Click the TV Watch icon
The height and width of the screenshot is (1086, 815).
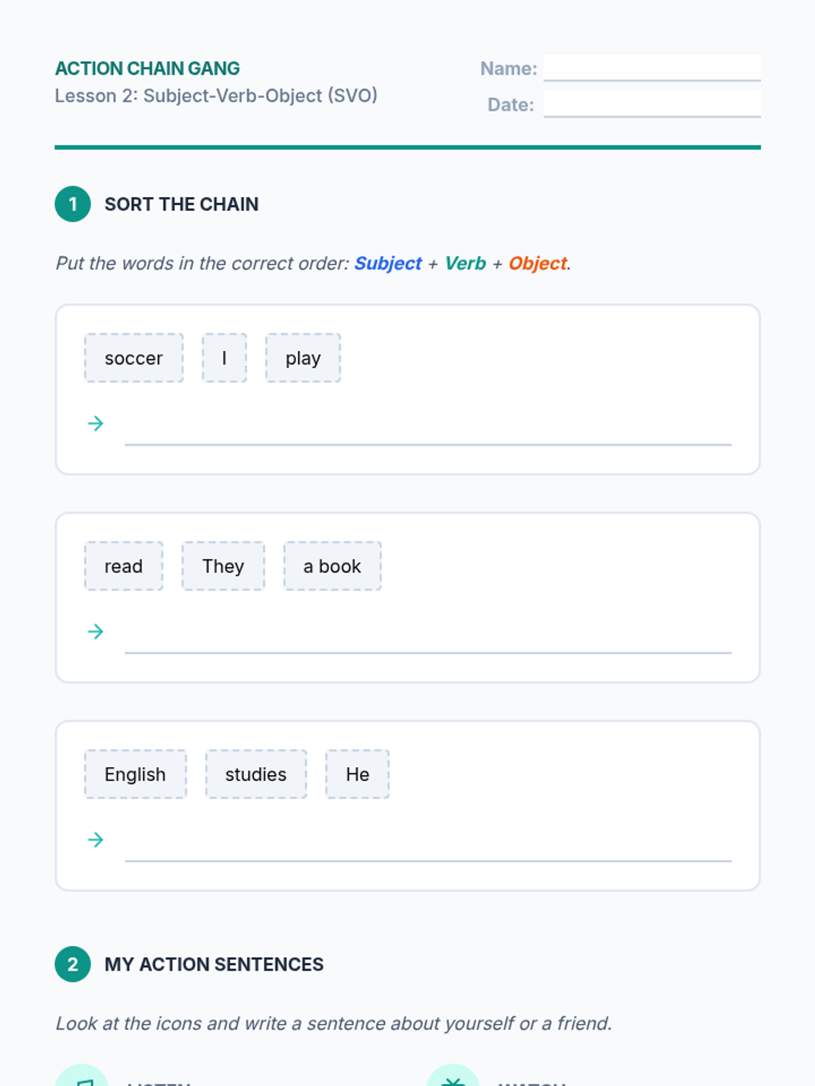tap(453, 1079)
